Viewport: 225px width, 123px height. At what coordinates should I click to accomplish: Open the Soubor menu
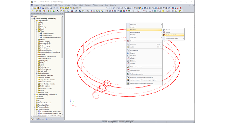click(37, 5)
